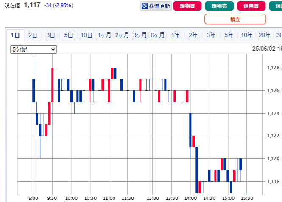Click the 10:30 time axis label

(x=90, y=199)
